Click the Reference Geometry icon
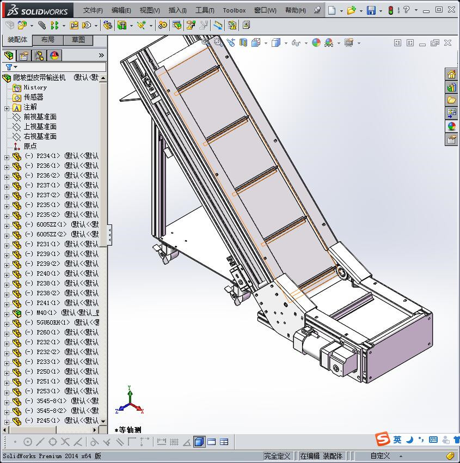The image size is (460, 463). click(x=142, y=26)
